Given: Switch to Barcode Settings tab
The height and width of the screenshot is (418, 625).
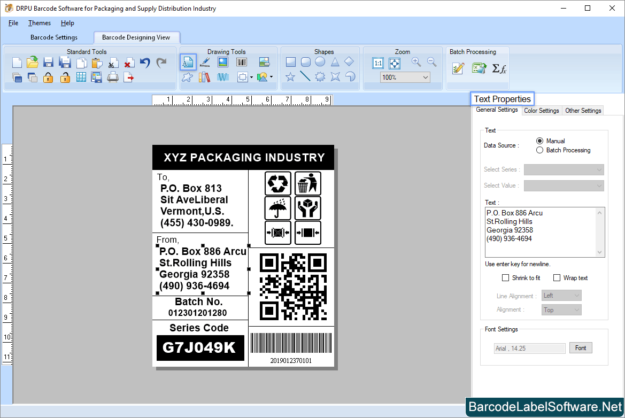Looking at the screenshot, I should (54, 37).
